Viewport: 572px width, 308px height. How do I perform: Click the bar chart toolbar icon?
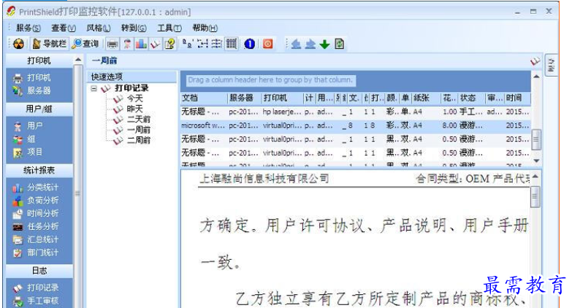141,44
